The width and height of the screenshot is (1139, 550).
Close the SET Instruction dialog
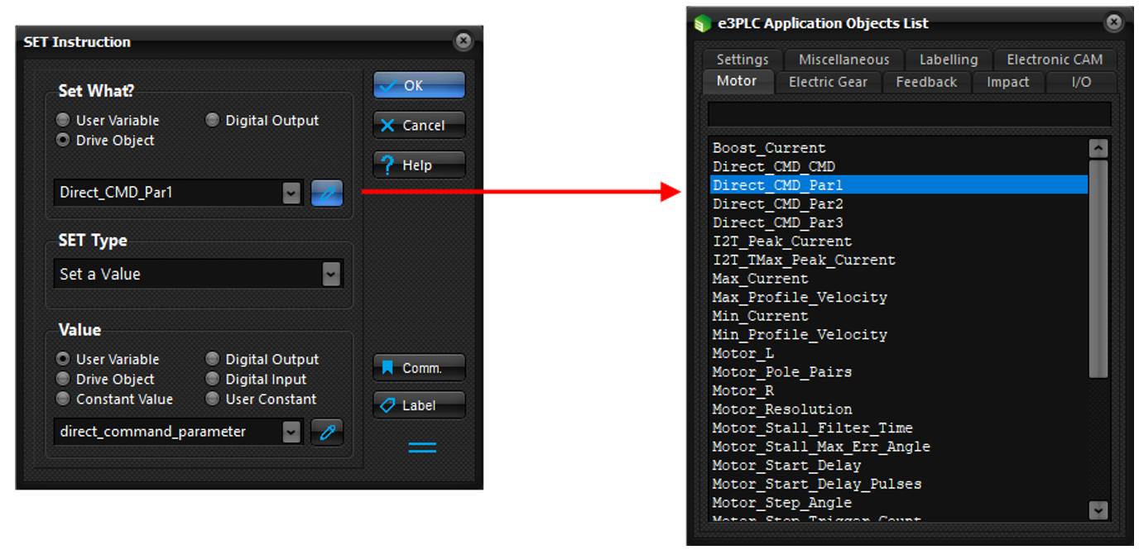click(x=464, y=41)
